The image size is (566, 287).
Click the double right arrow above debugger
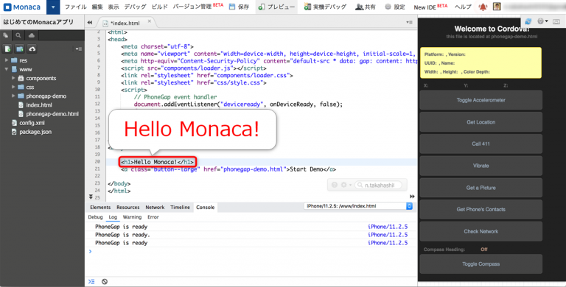pyautogui.click(x=412, y=196)
